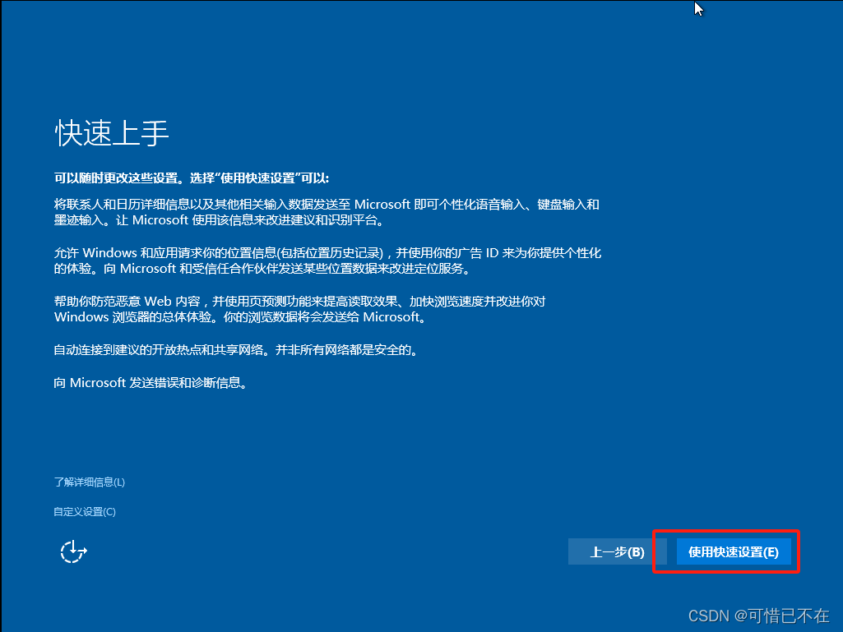Screen dimensions: 843x632
Task: Go back with the 上一步(B) button
Action: (617, 552)
